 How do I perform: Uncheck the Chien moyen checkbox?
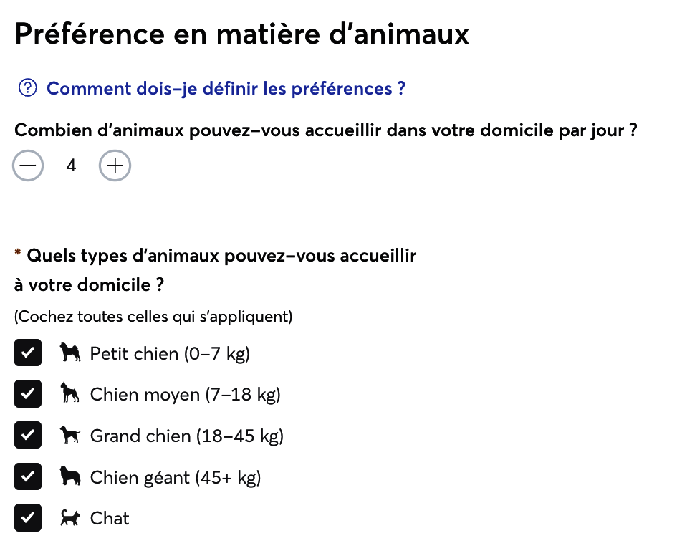pyautogui.click(x=28, y=393)
